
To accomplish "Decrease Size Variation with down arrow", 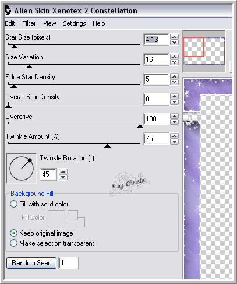I will pos(174,62).
